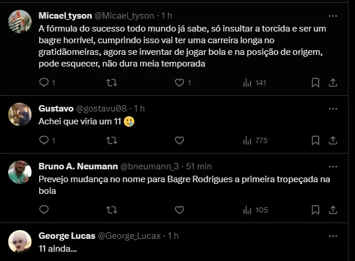Image resolution: width=355 pixels, height=261 pixels.
Task: Share Micael_tyson's tweet
Action: coord(333,83)
